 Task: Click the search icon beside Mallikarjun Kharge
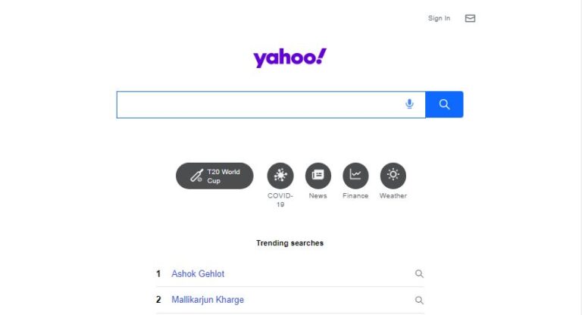419,300
